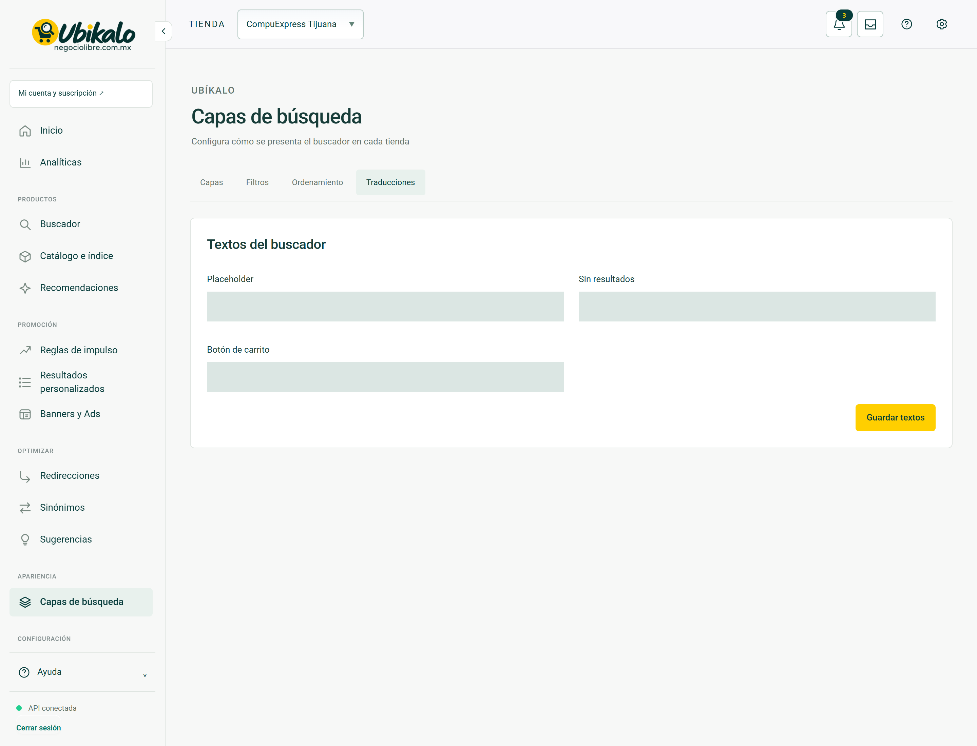Click the Capas de búsqueda layers icon
977x746 pixels.
(25, 602)
